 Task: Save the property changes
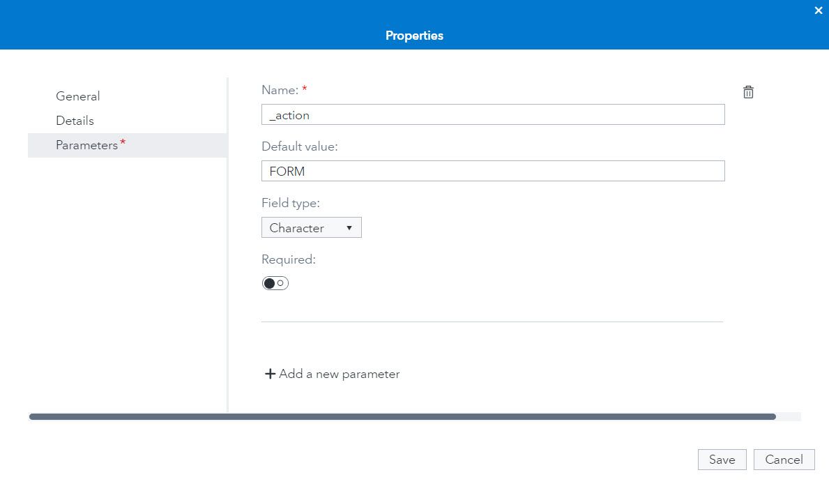pyautogui.click(x=722, y=460)
